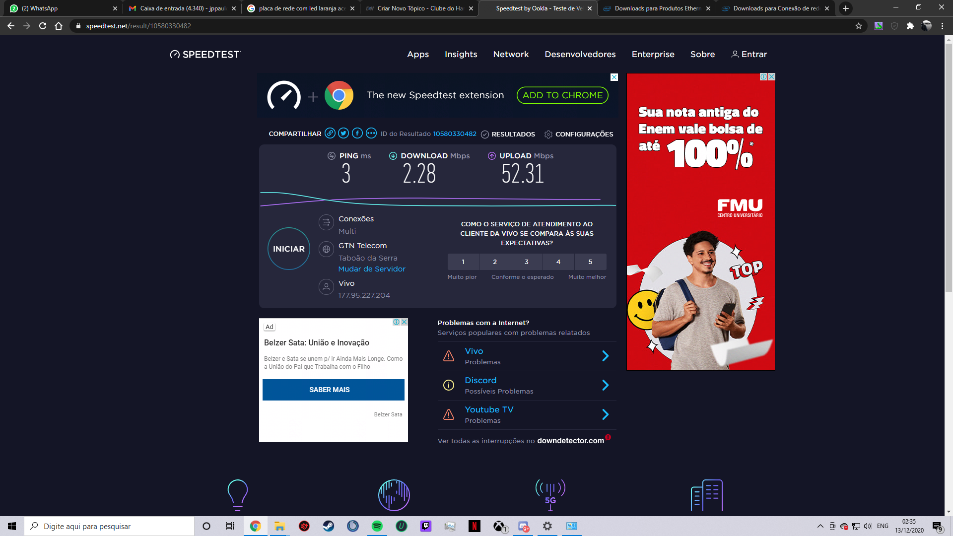Open downdetector.com link

coord(571,441)
